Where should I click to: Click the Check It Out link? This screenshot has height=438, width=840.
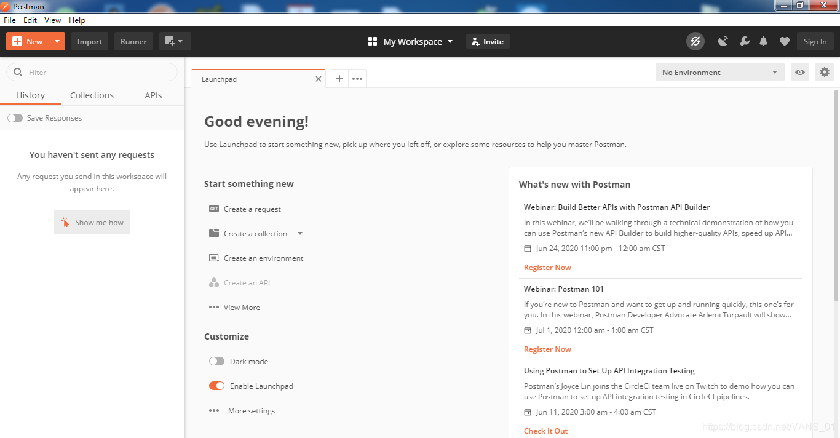tap(546, 431)
